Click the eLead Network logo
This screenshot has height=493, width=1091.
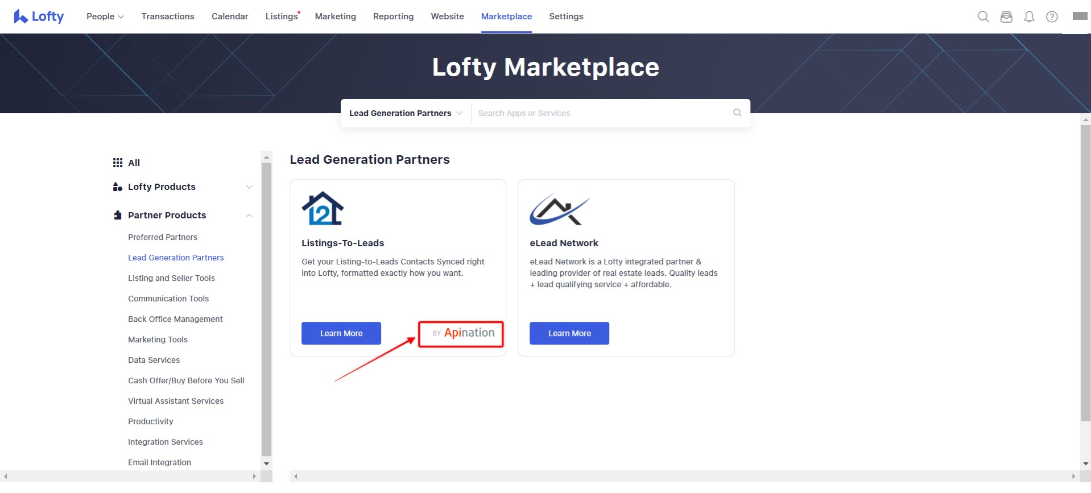point(559,209)
